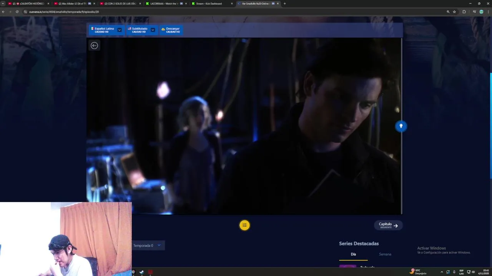Open the Temporada 0 season dropdown
The height and width of the screenshot is (276, 492).
[148, 245]
